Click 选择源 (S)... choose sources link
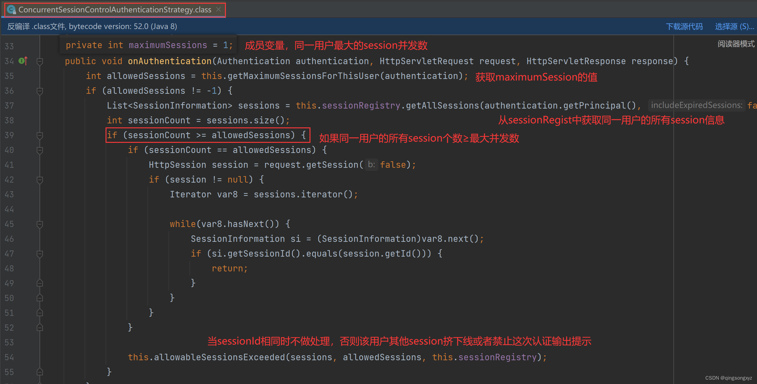The height and width of the screenshot is (384, 757). pyautogui.click(x=734, y=27)
